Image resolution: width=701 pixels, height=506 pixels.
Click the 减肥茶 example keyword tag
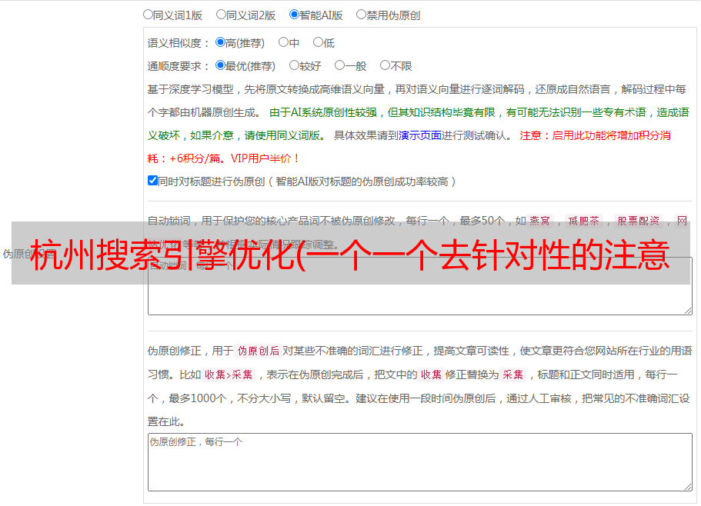click(x=584, y=221)
